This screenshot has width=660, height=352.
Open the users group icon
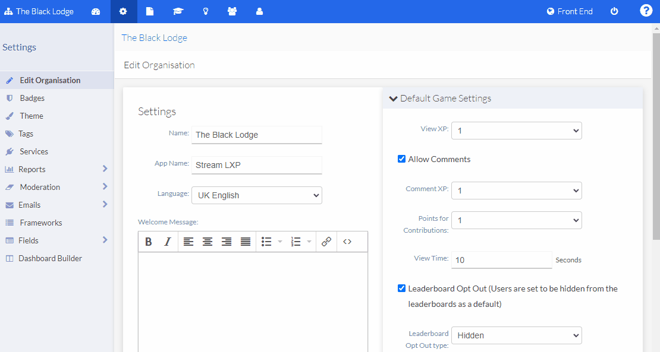232,11
